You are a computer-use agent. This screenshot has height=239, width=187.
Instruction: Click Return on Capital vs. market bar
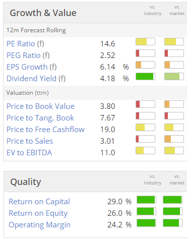click(173, 200)
